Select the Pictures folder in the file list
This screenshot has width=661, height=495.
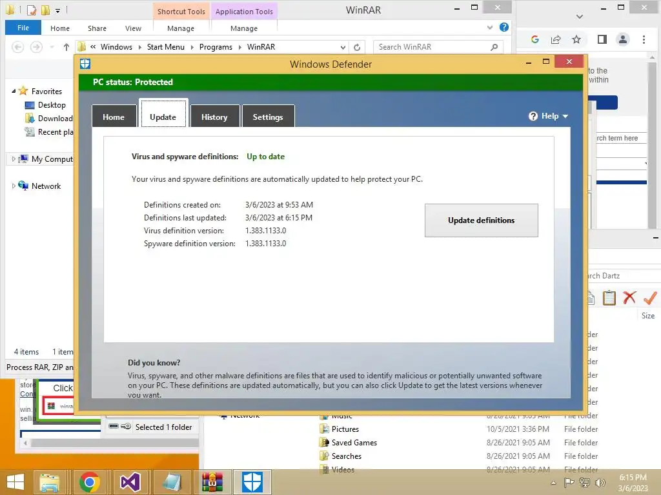tap(345, 429)
